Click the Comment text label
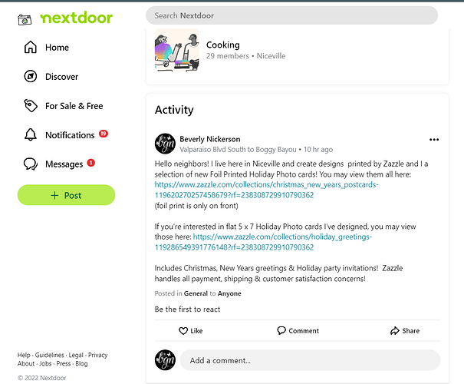The width and height of the screenshot is (464, 384). point(304,331)
